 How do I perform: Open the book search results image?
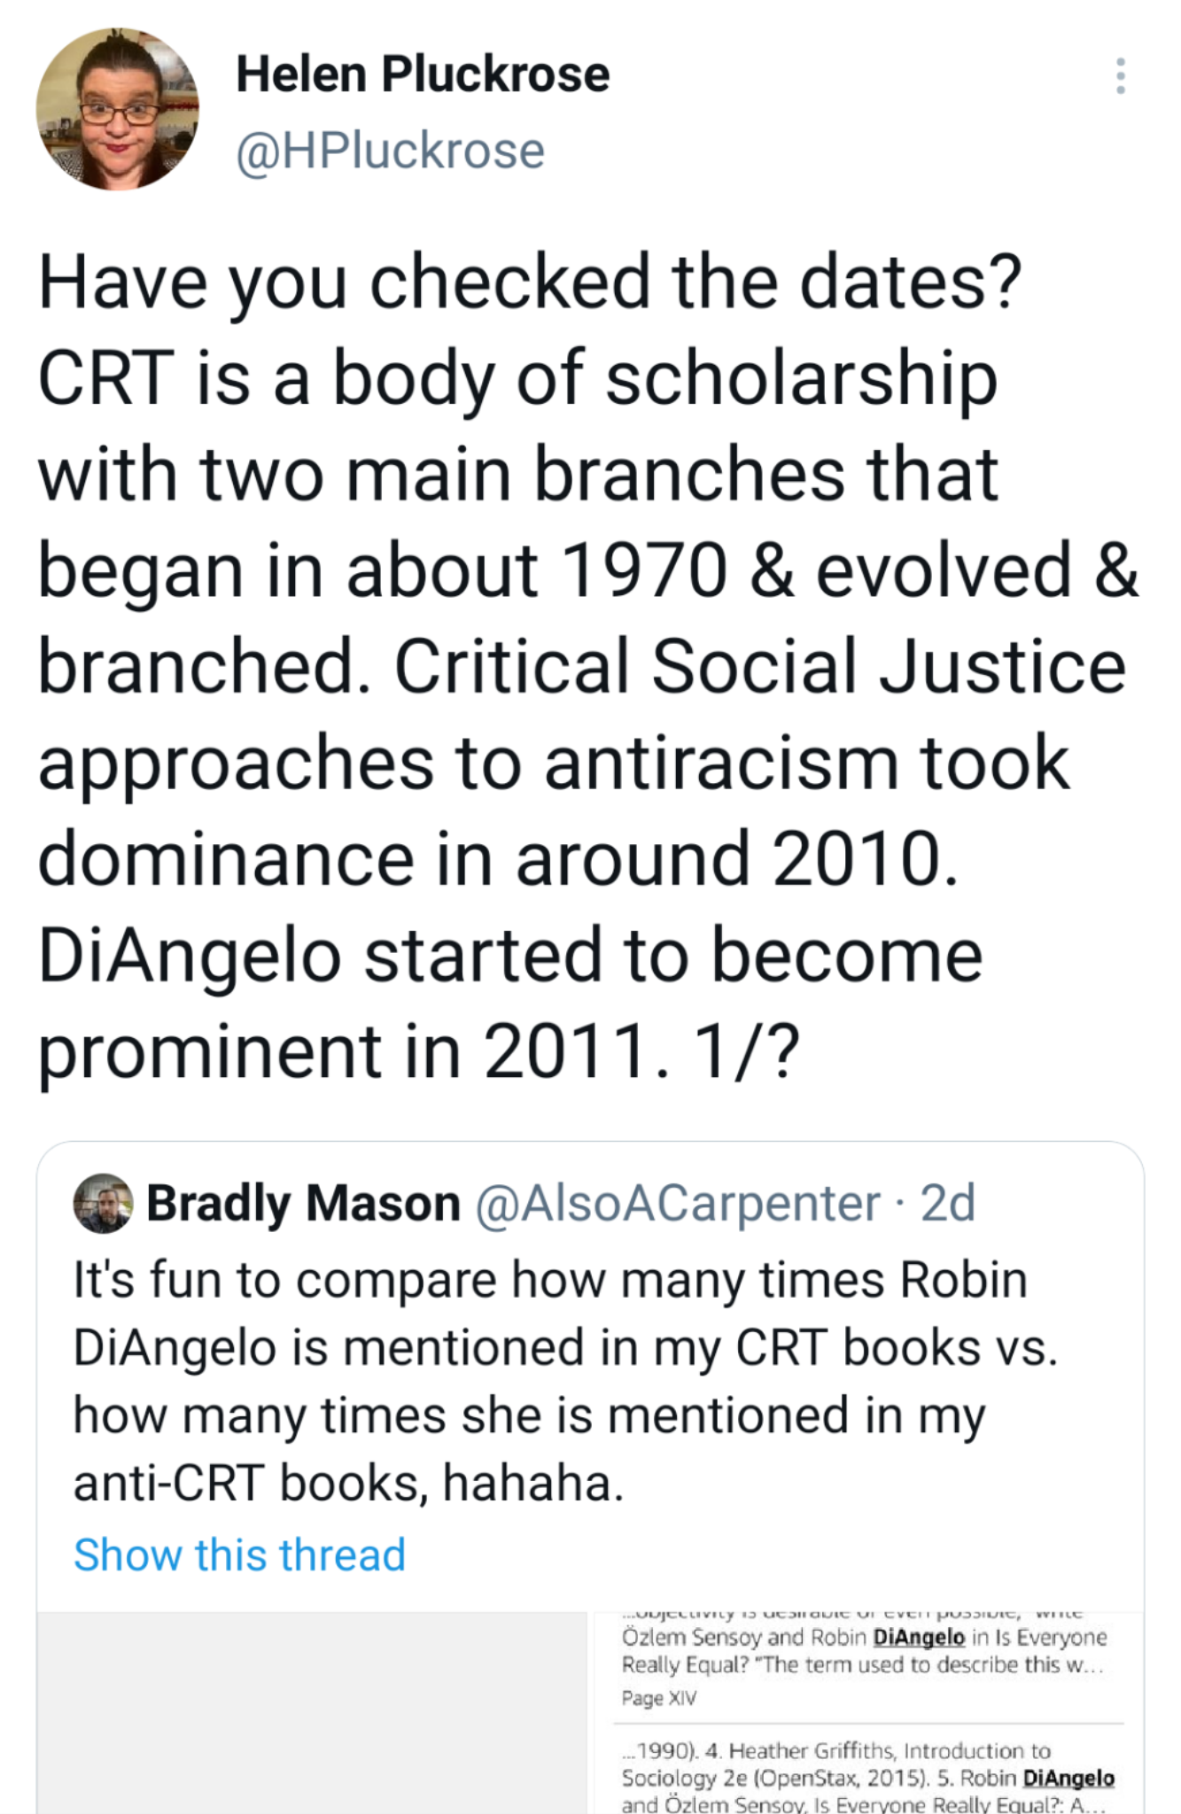[866, 1713]
